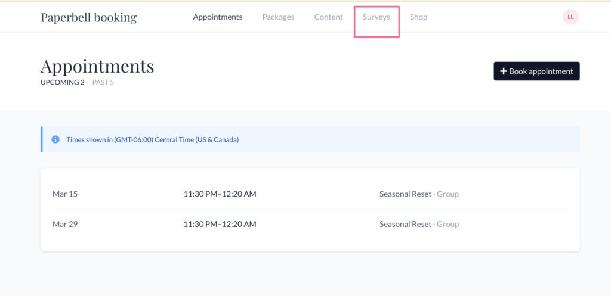
Task: Open the Appointments navigation tab
Action: click(217, 17)
